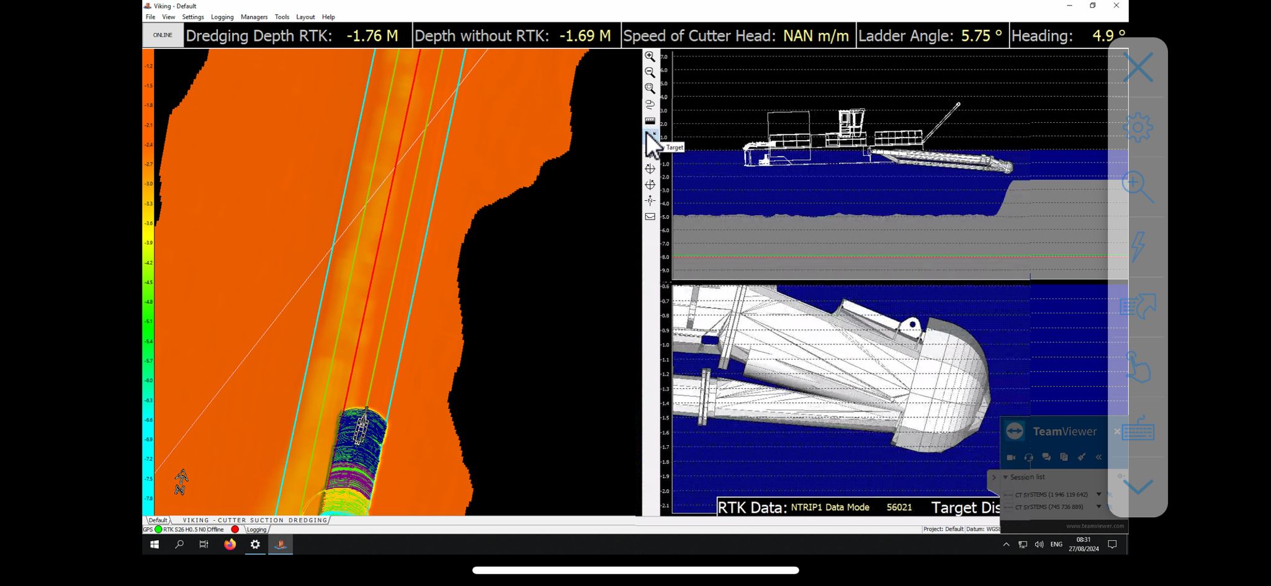Click the TeamViewer headset audio icon

point(1028,457)
